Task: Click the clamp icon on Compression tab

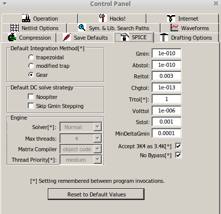Action: [12, 37]
